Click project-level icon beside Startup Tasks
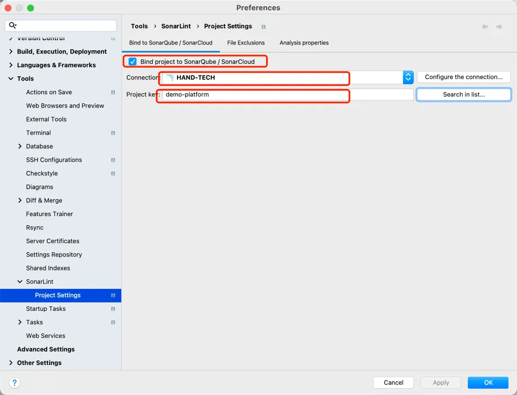This screenshot has height=395, width=517. point(113,309)
